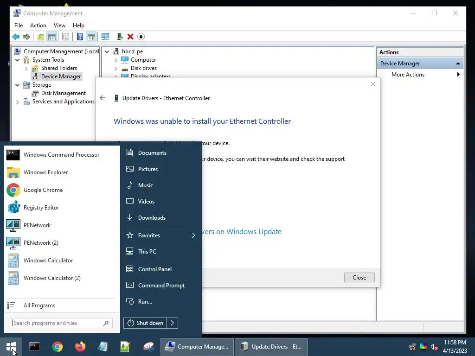Click the Close button in Update Drivers dialog
This screenshot has height=356, width=475.
pos(359,278)
